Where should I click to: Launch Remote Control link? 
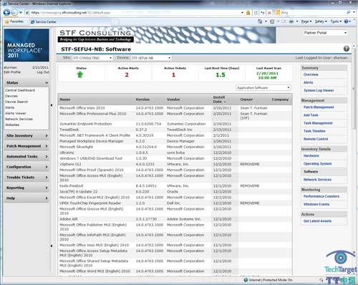tap(316, 139)
